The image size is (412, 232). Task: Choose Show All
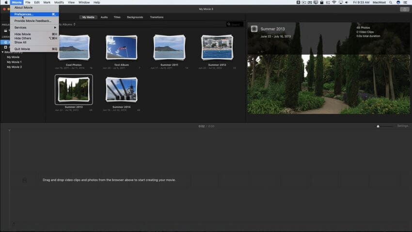[34, 42]
